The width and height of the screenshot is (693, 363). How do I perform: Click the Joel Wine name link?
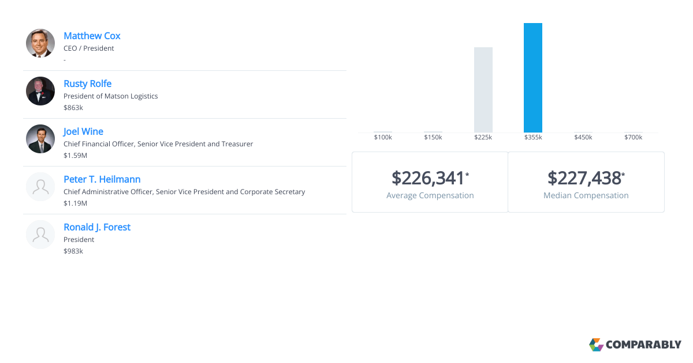click(x=83, y=131)
